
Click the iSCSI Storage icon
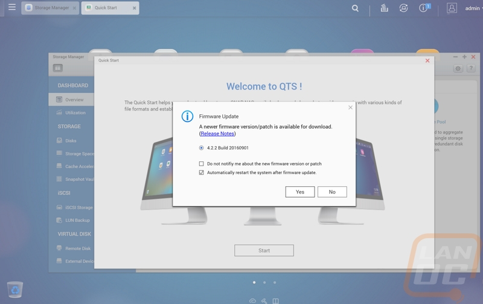tap(59, 207)
